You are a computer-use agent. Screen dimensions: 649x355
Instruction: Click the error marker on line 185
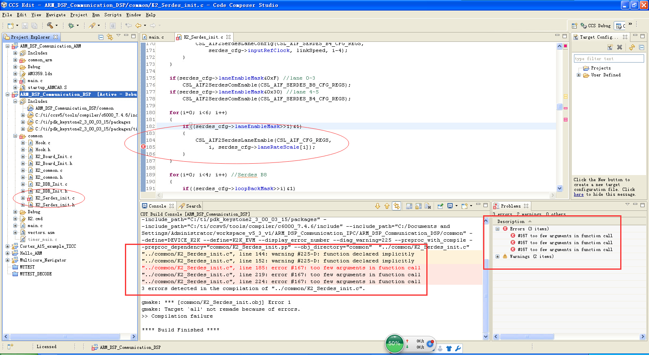143,147
